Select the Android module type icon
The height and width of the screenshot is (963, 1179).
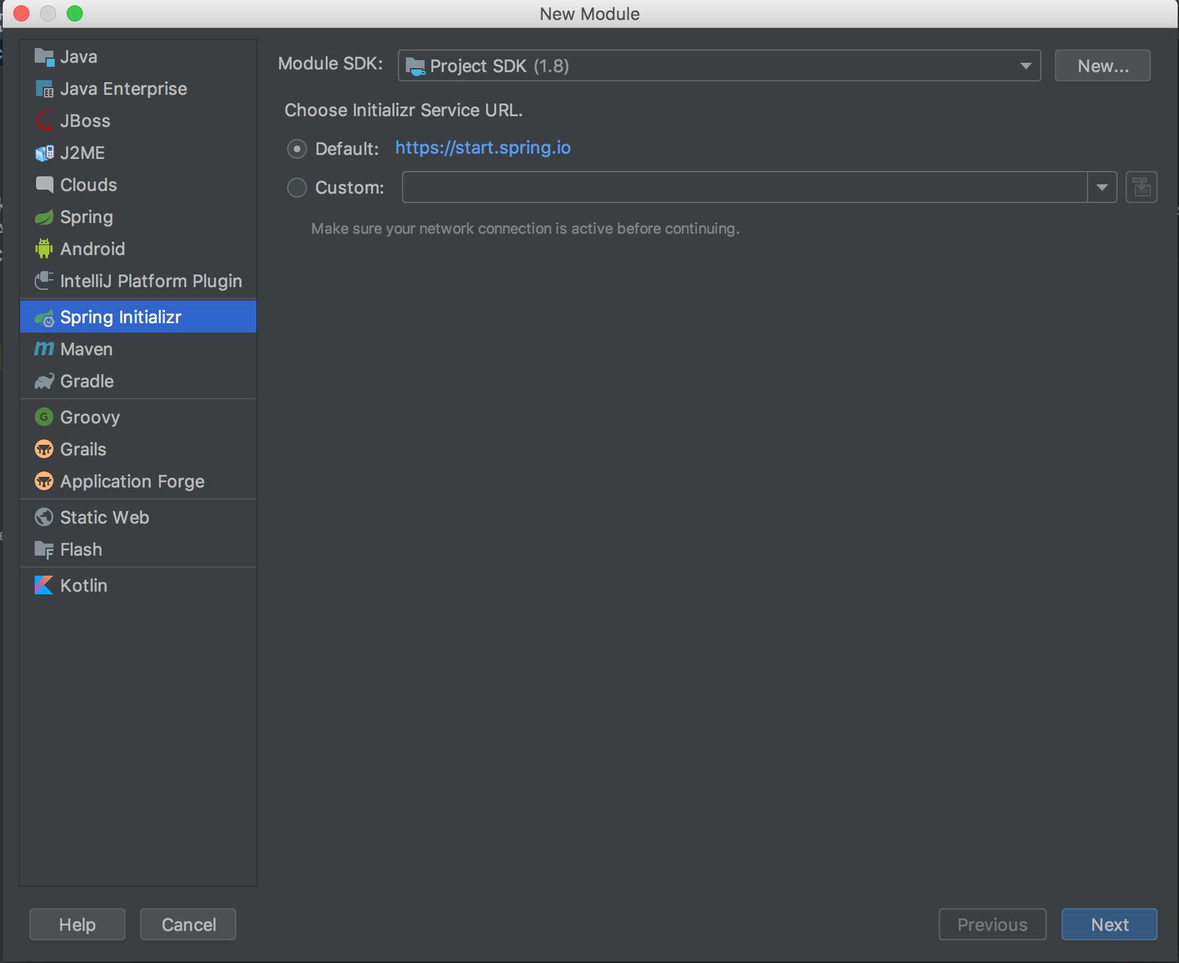pyautogui.click(x=43, y=248)
